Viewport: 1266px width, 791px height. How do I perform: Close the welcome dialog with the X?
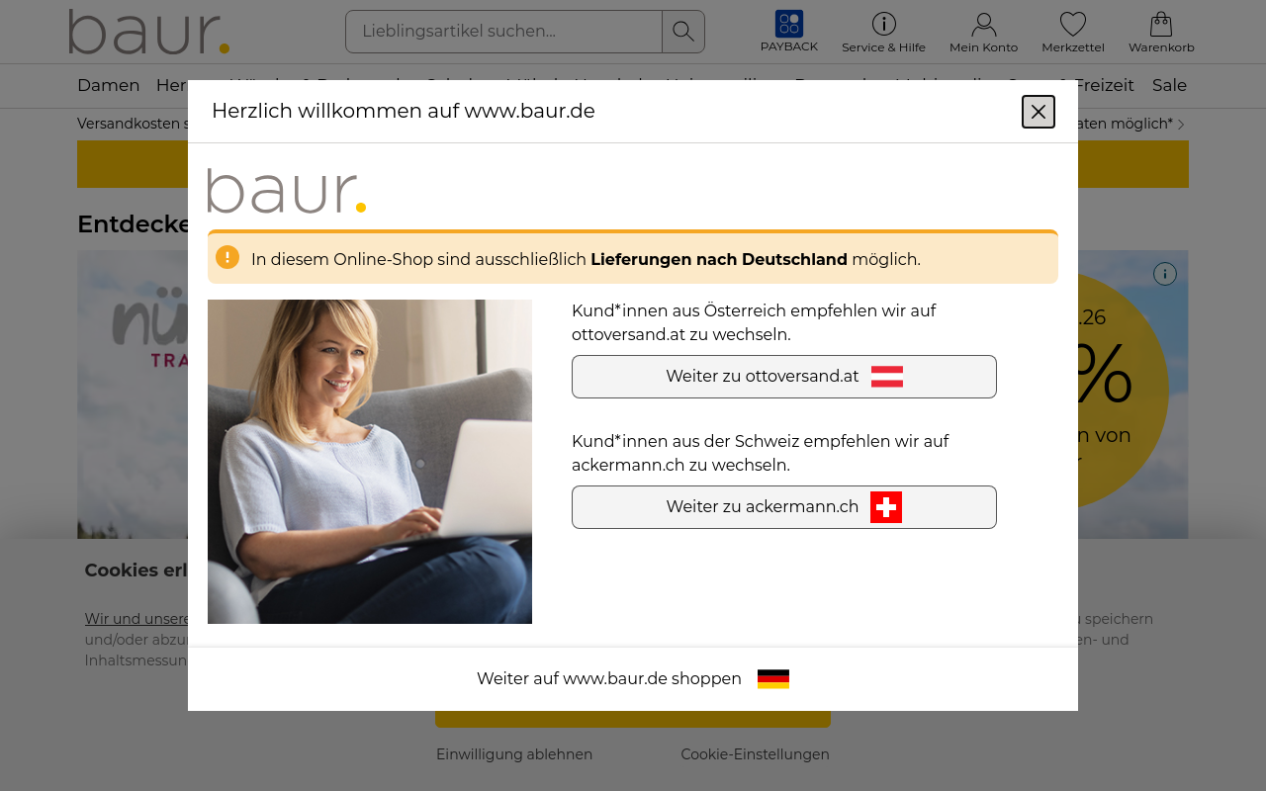click(x=1039, y=112)
